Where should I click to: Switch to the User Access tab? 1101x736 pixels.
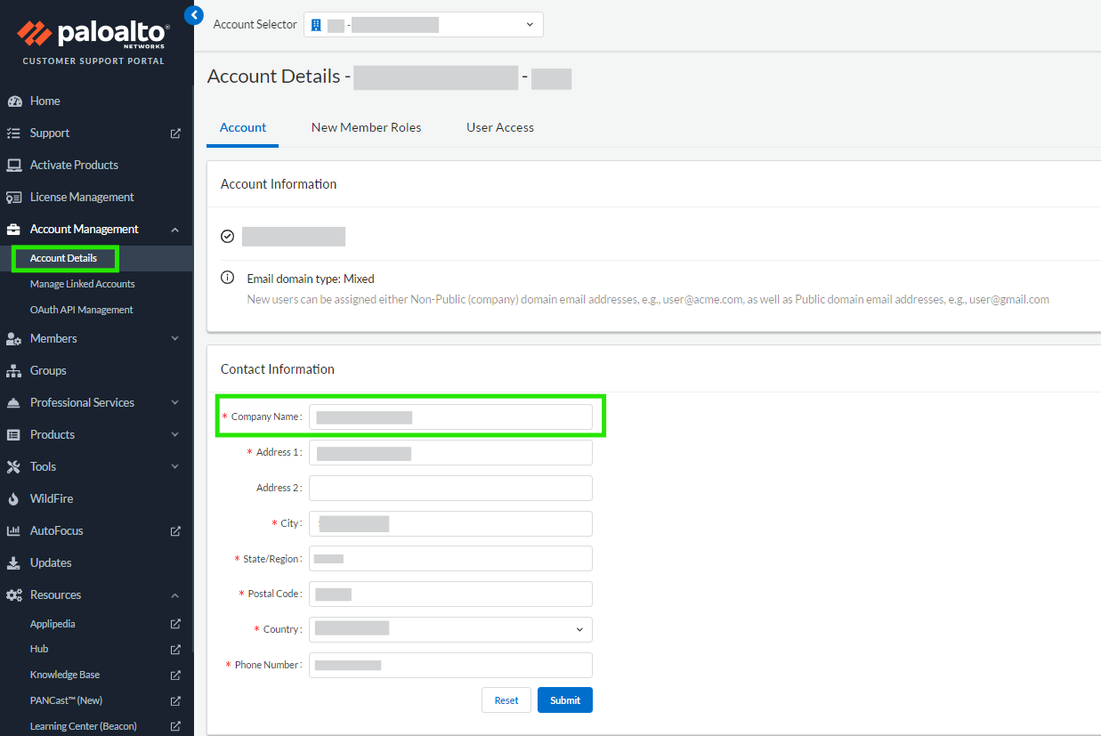click(x=500, y=127)
